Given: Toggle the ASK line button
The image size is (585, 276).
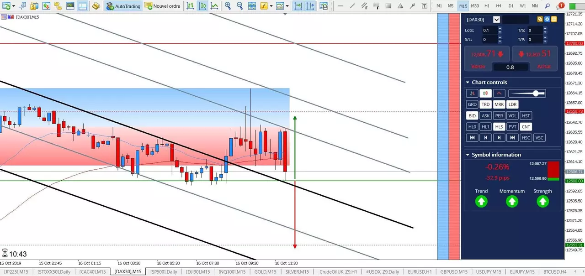Looking at the screenshot, I should point(485,116).
